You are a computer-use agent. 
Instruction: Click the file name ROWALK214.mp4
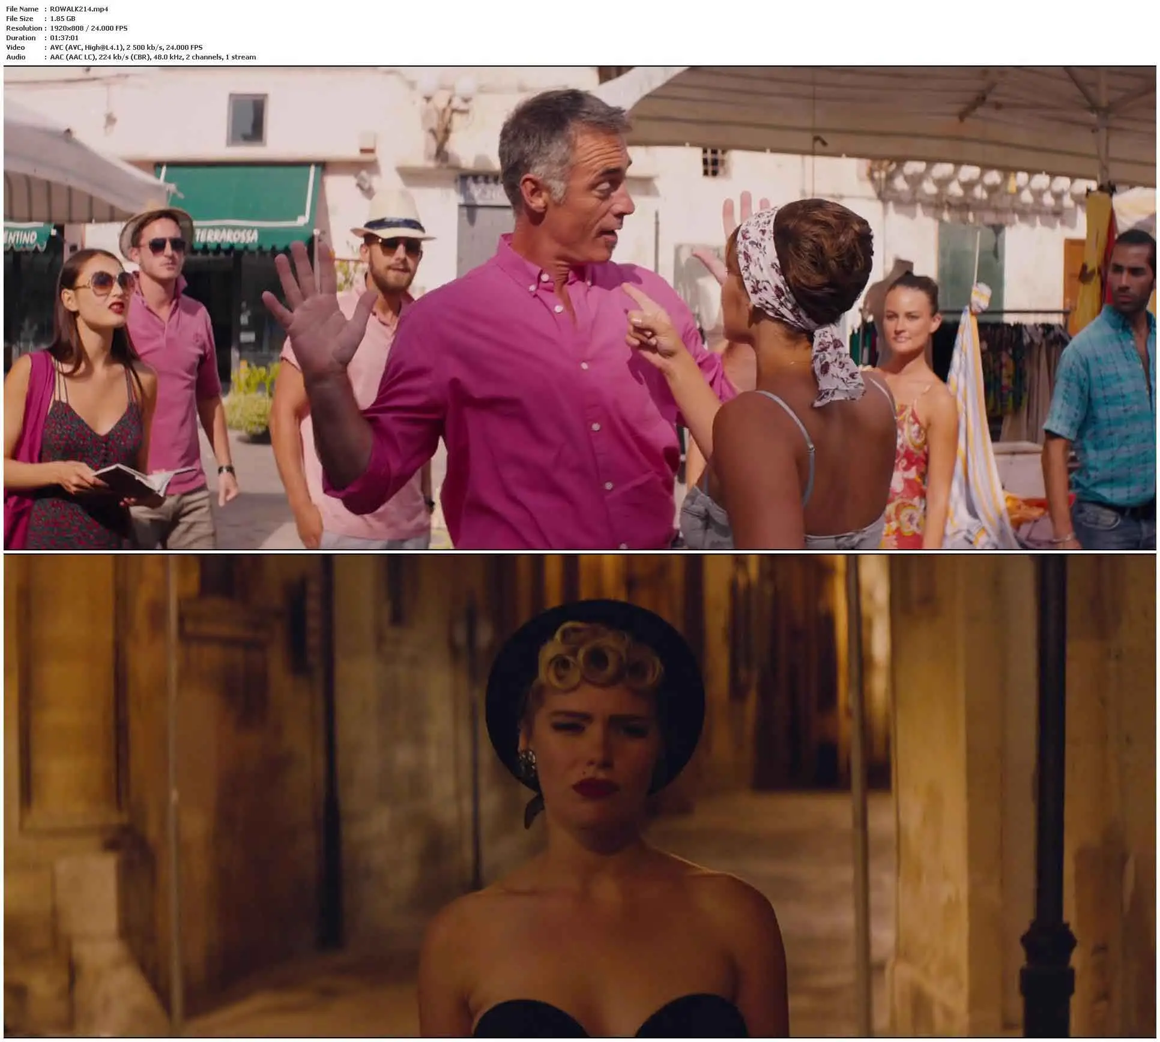coord(79,9)
